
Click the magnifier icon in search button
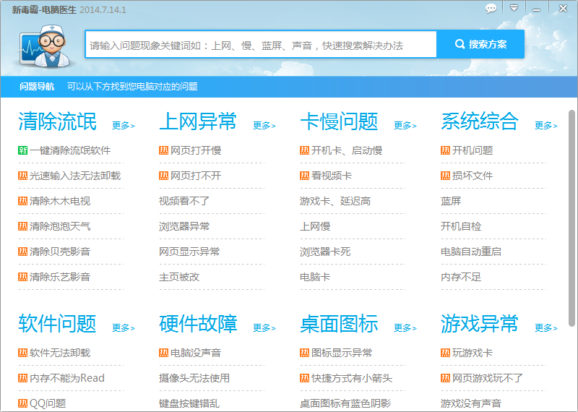click(460, 44)
